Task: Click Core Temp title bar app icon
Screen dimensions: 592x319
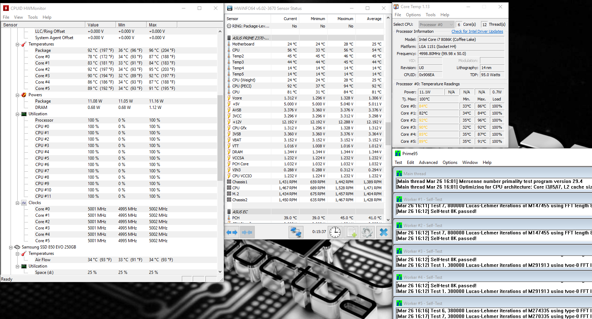Action: 396,6
